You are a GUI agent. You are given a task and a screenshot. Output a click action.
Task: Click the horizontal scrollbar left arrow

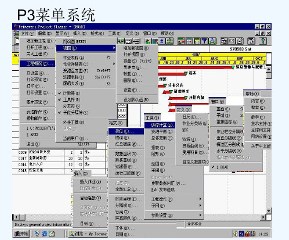pyautogui.click(x=16, y=217)
